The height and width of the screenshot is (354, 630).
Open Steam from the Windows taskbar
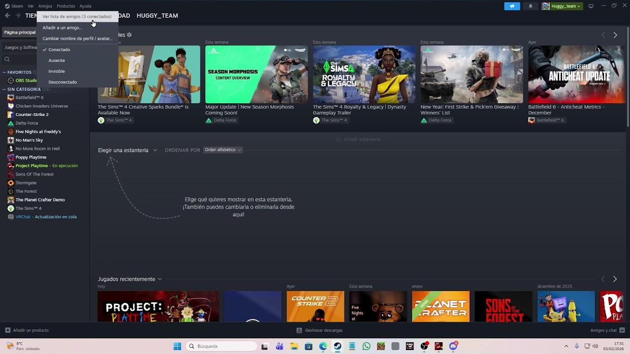pyautogui.click(x=337, y=346)
